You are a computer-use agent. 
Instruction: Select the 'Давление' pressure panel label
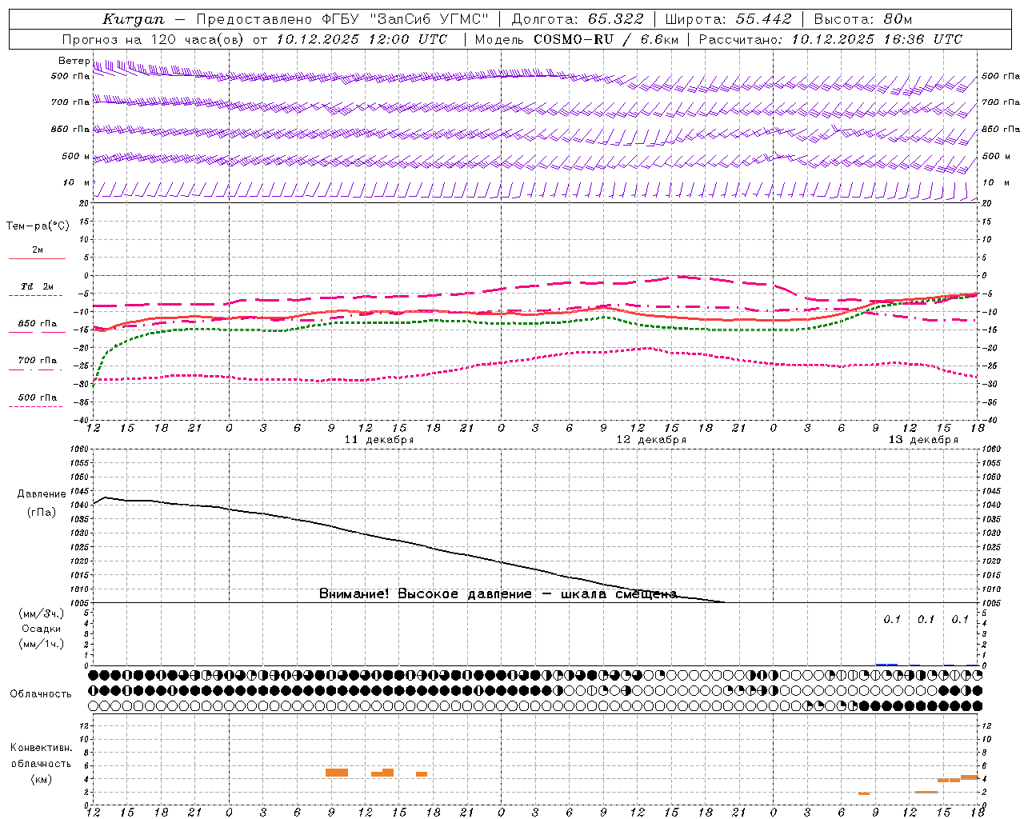coord(40,494)
